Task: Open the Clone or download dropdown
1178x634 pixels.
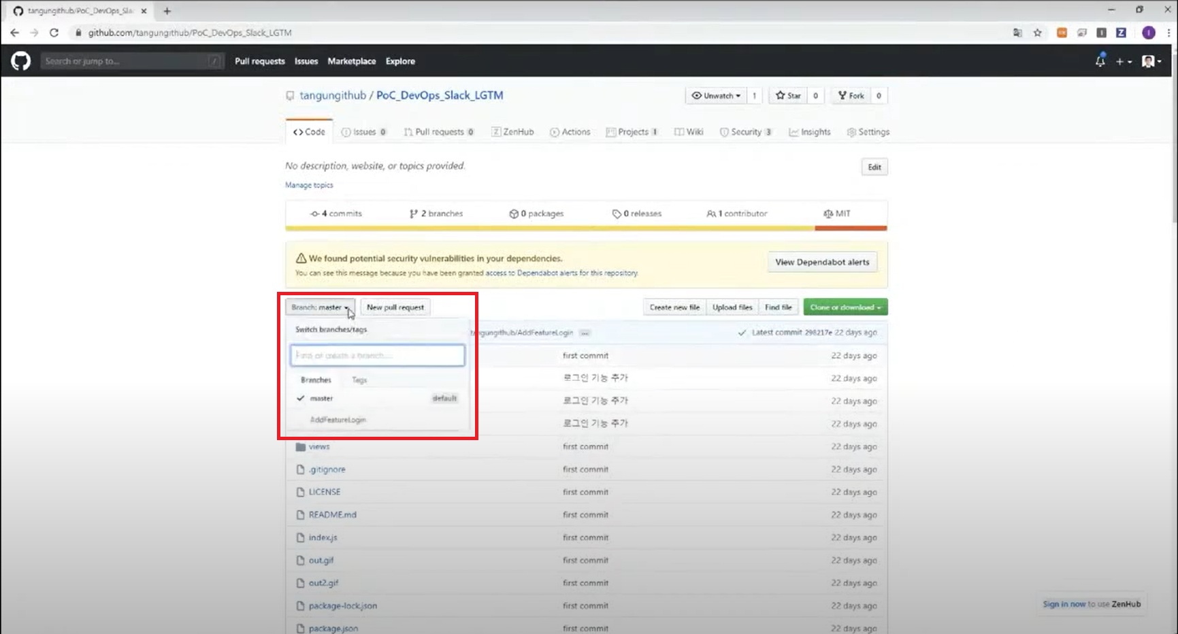Action: (x=845, y=307)
